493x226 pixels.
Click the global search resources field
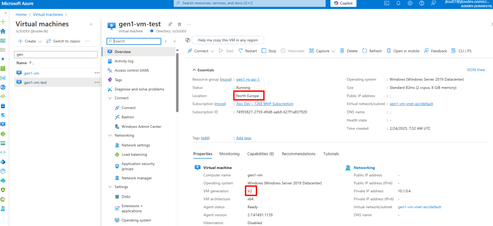click(250, 3)
